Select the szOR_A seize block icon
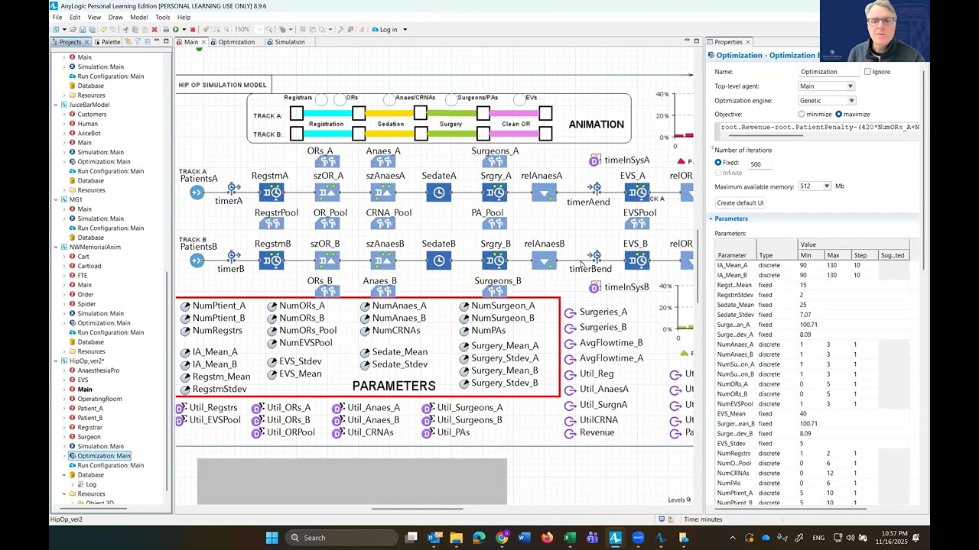 point(327,192)
